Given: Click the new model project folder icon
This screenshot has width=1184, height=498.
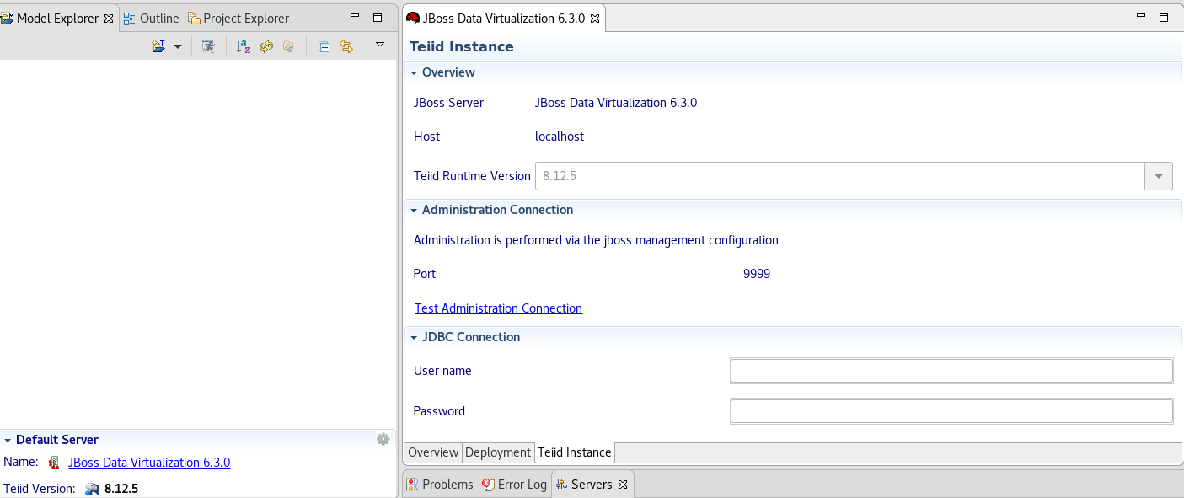Looking at the screenshot, I should coord(158,46).
